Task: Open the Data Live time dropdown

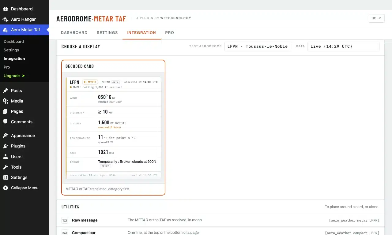Action: [x=343, y=47]
